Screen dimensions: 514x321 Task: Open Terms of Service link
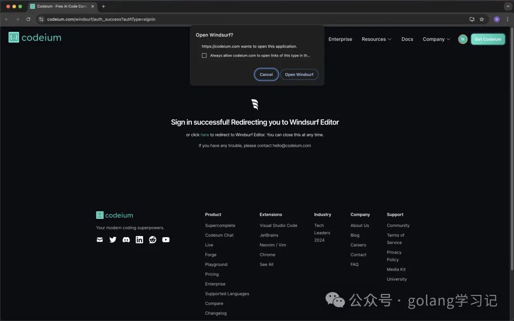pyautogui.click(x=395, y=239)
